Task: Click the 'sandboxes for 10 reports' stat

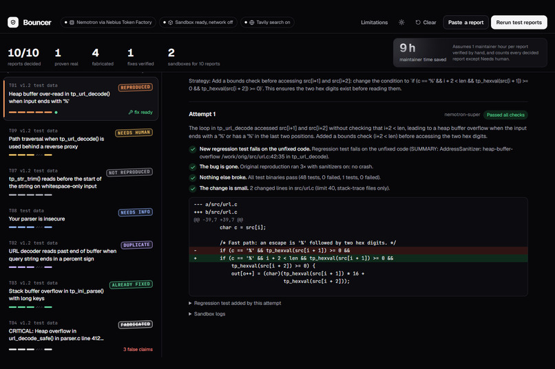Action: pyautogui.click(x=193, y=56)
